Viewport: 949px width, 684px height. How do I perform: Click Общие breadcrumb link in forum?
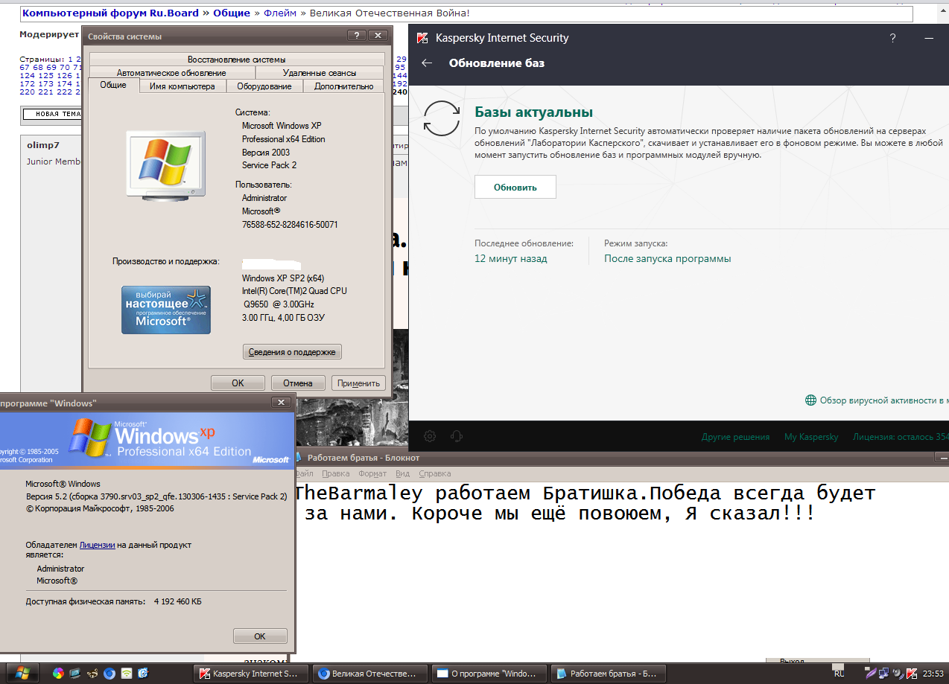[231, 13]
